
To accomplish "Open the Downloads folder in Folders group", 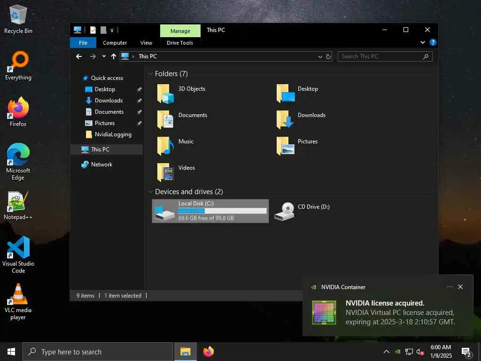I will coord(301,120).
